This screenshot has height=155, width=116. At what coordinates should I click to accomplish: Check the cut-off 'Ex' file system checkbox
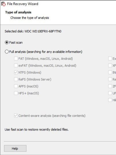pyautogui.click(x=110, y=58)
